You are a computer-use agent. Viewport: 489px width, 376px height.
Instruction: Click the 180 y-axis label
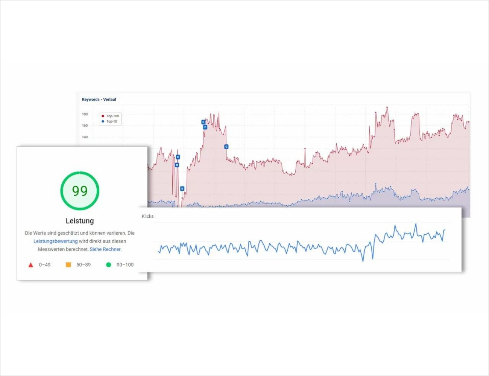85,114
